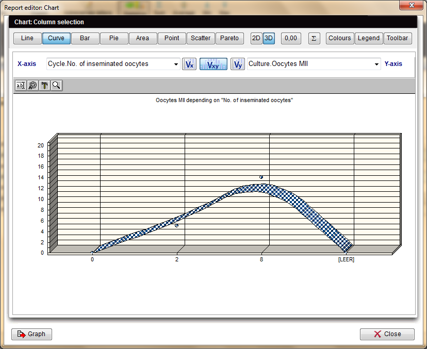Open the Colours options
Screen dimensions: 427x349
point(339,38)
